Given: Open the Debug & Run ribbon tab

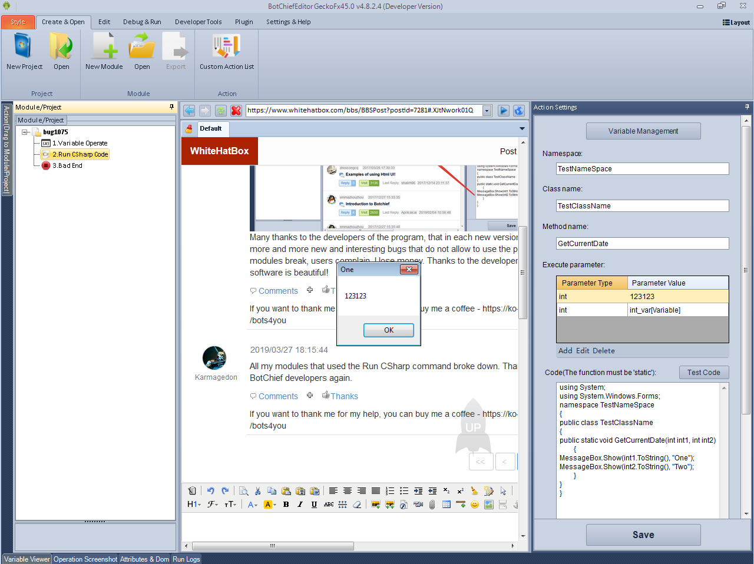Looking at the screenshot, I should pos(142,22).
